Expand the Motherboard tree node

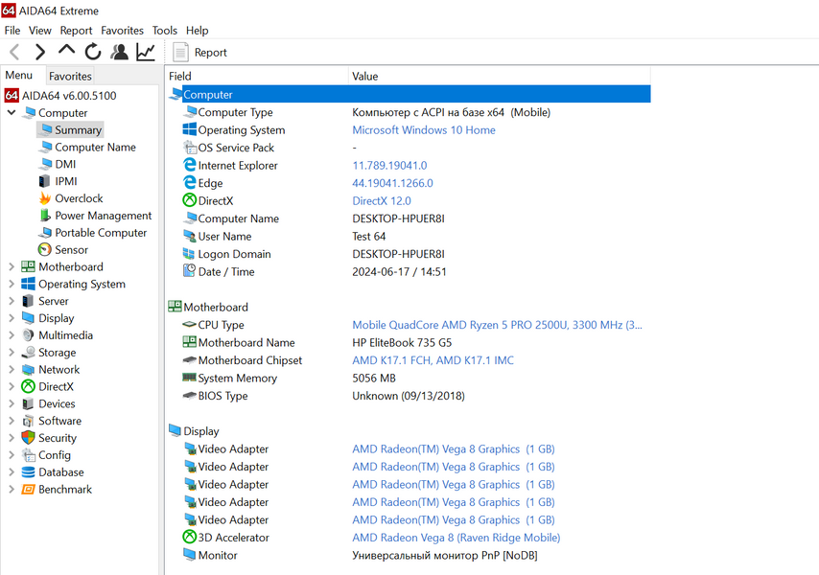(11, 266)
